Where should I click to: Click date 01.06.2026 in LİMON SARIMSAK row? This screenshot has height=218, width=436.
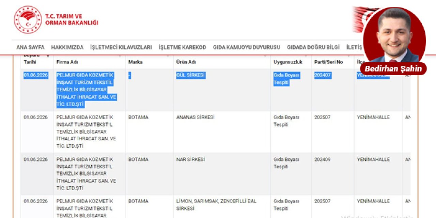point(36,201)
